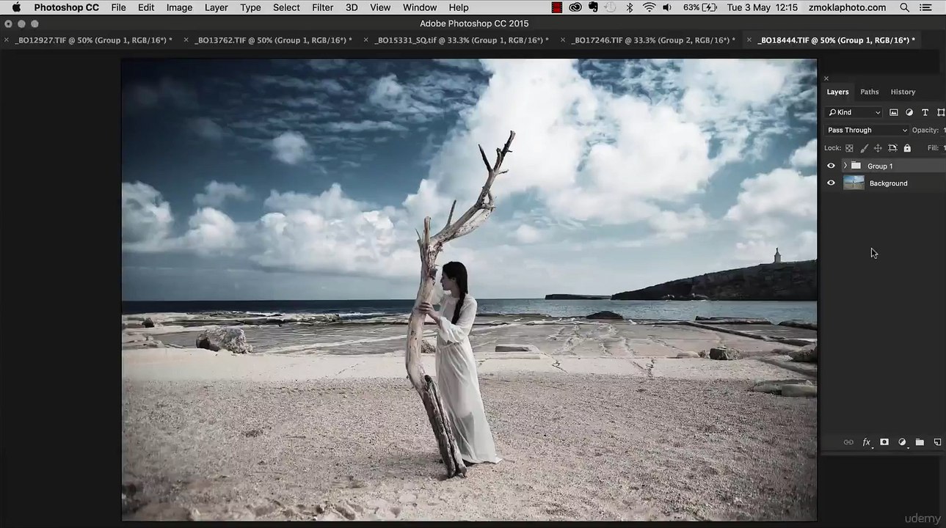
Task: Lock artboard nesting icon
Action: [892, 148]
